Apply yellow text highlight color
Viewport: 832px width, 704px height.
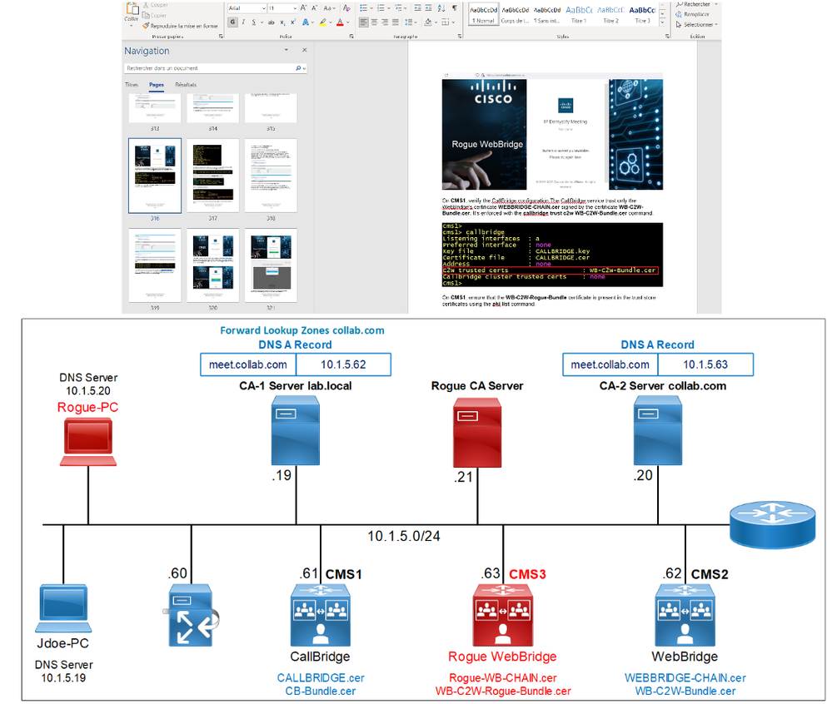322,22
